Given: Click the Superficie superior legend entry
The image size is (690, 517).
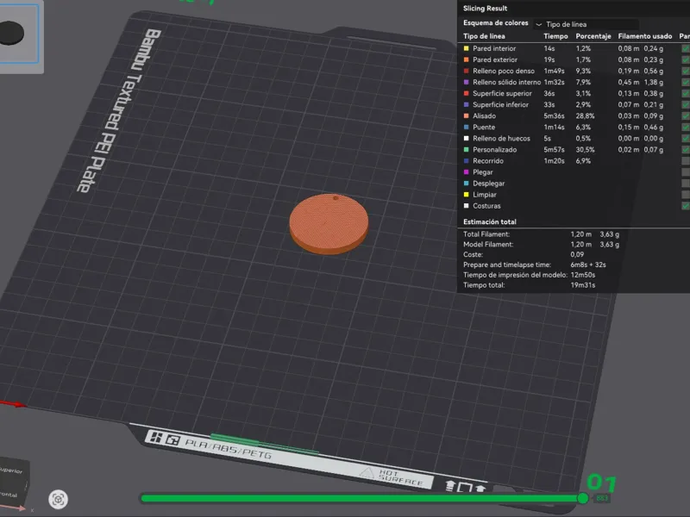Looking at the screenshot, I should coord(502,93).
